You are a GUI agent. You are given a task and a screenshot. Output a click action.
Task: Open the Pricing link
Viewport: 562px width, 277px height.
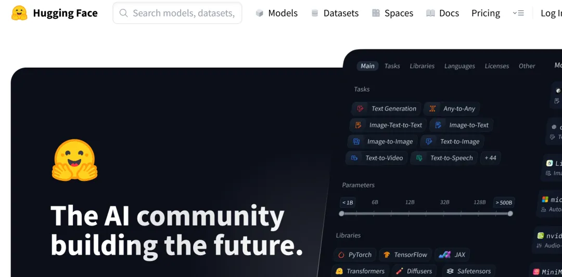tap(486, 13)
